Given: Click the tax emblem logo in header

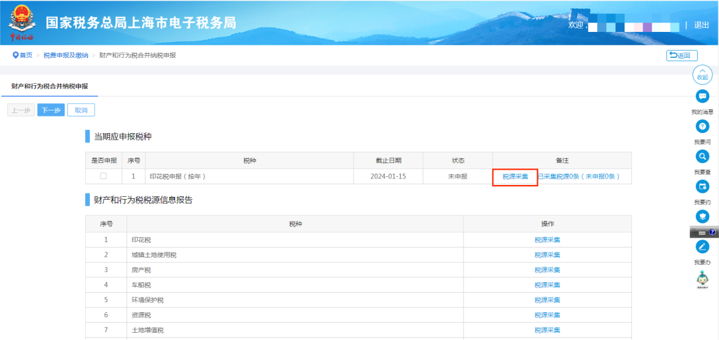Looking at the screenshot, I should point(22,22).
